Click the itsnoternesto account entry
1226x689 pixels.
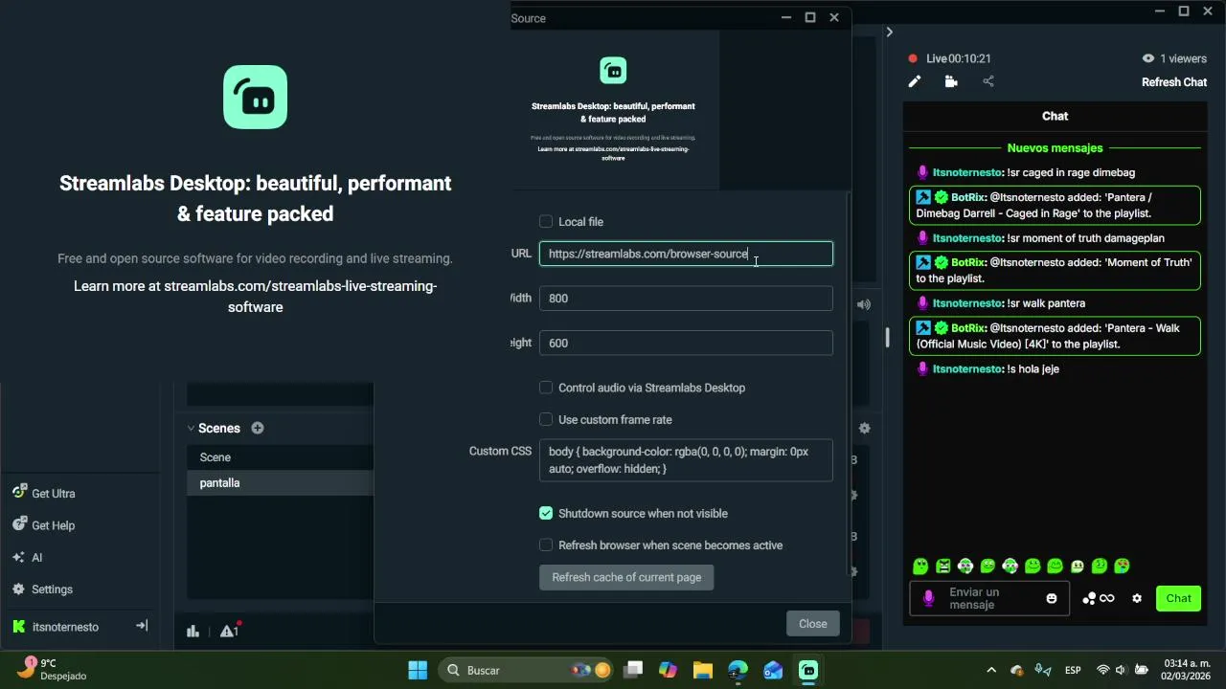tap(56, 627)
